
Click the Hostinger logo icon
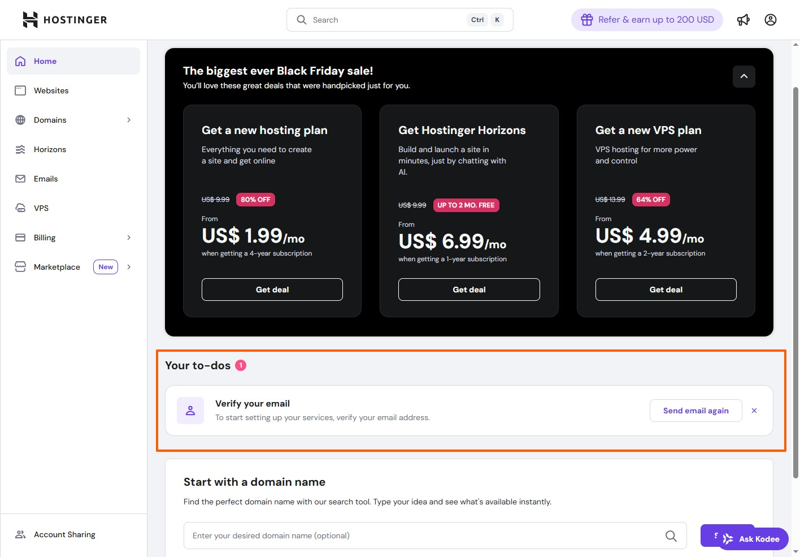[x=30, y=20]
